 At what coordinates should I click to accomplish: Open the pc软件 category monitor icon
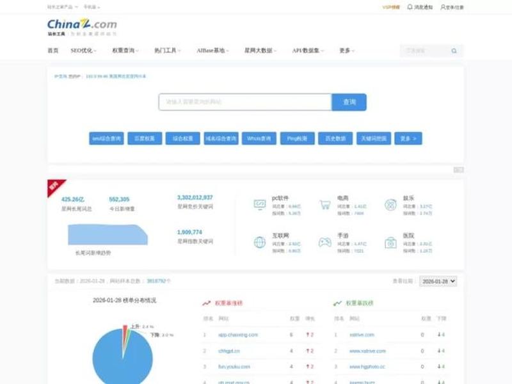point(260,205)
